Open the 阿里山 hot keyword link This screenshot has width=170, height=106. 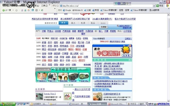coord(50,31)
